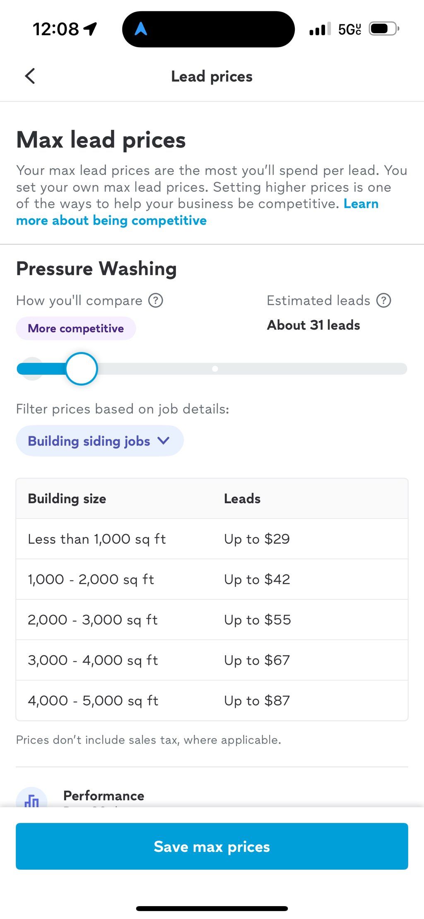Tap the cellular signal bars icon
The image size is (424, 919).
click(x=320, y=29)
